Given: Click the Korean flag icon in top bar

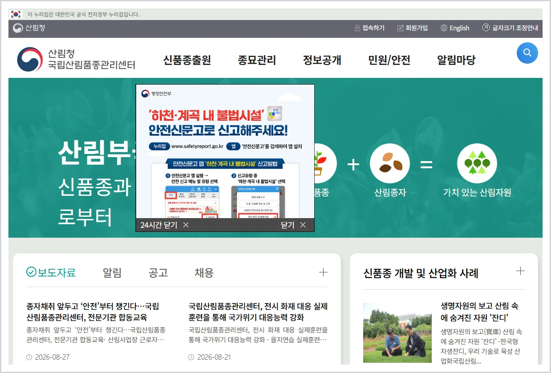Looking at the screenshot, I should (16, 14).
